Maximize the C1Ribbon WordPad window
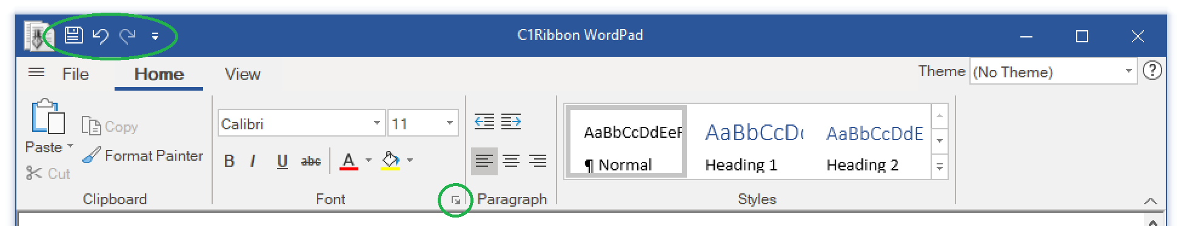1184x226 pixels. (1082, 36)
